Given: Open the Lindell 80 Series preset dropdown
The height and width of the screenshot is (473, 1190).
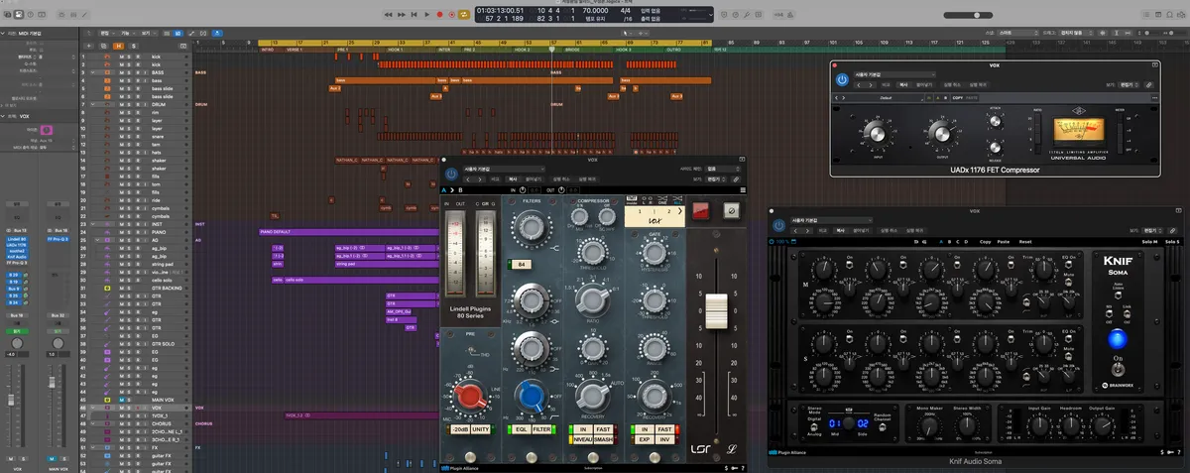Looking at the screenshot, I should point(503,170).
